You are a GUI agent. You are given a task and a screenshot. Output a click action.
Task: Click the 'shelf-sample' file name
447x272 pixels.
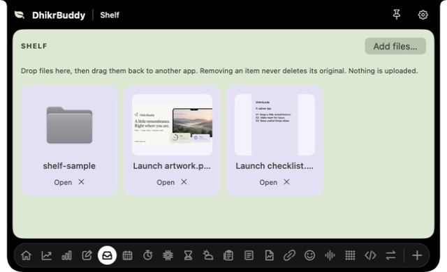[x=69, y=166]
